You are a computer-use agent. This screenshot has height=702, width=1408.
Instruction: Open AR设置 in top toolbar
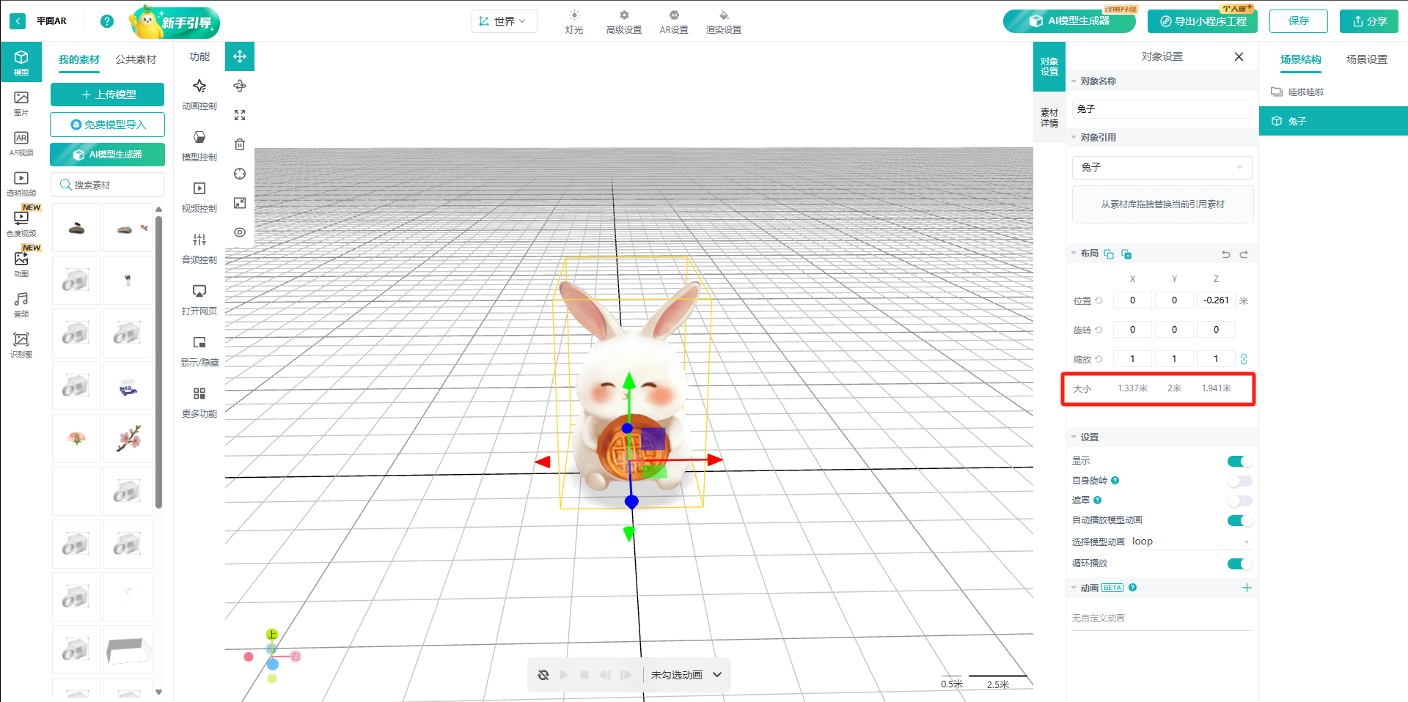point(673,22)
